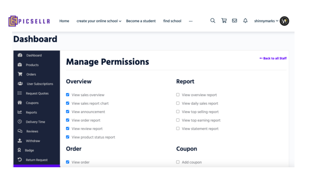Click Back to all Staff link
The height and width of the screenshot is (176, 312).
pyautogui.click(x=273, y=58)
